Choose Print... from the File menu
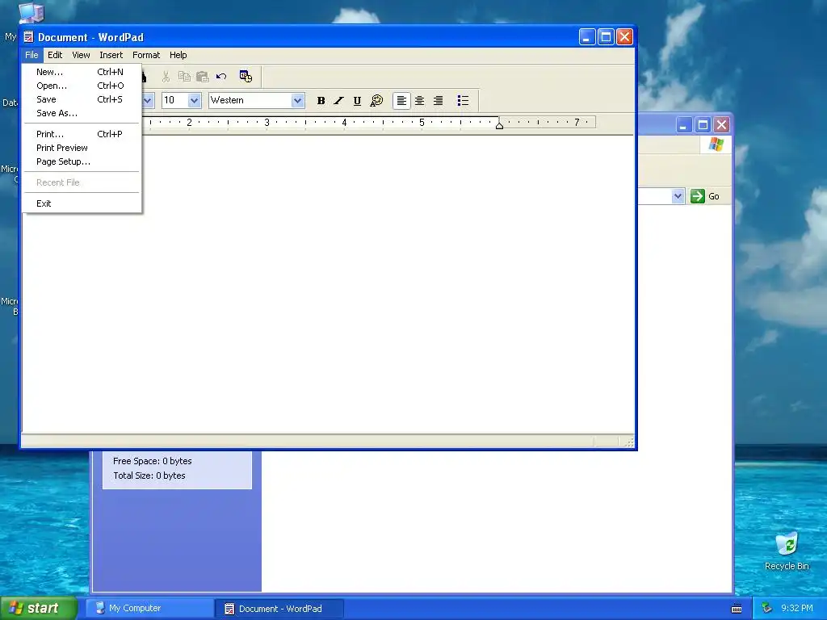The width and height of the screenshot is (827, 620). pyautogui.click(x=82, y=135)
